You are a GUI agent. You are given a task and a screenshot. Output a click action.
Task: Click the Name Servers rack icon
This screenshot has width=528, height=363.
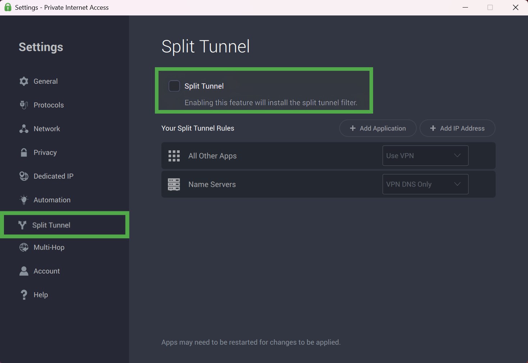[x=174, y=184]
